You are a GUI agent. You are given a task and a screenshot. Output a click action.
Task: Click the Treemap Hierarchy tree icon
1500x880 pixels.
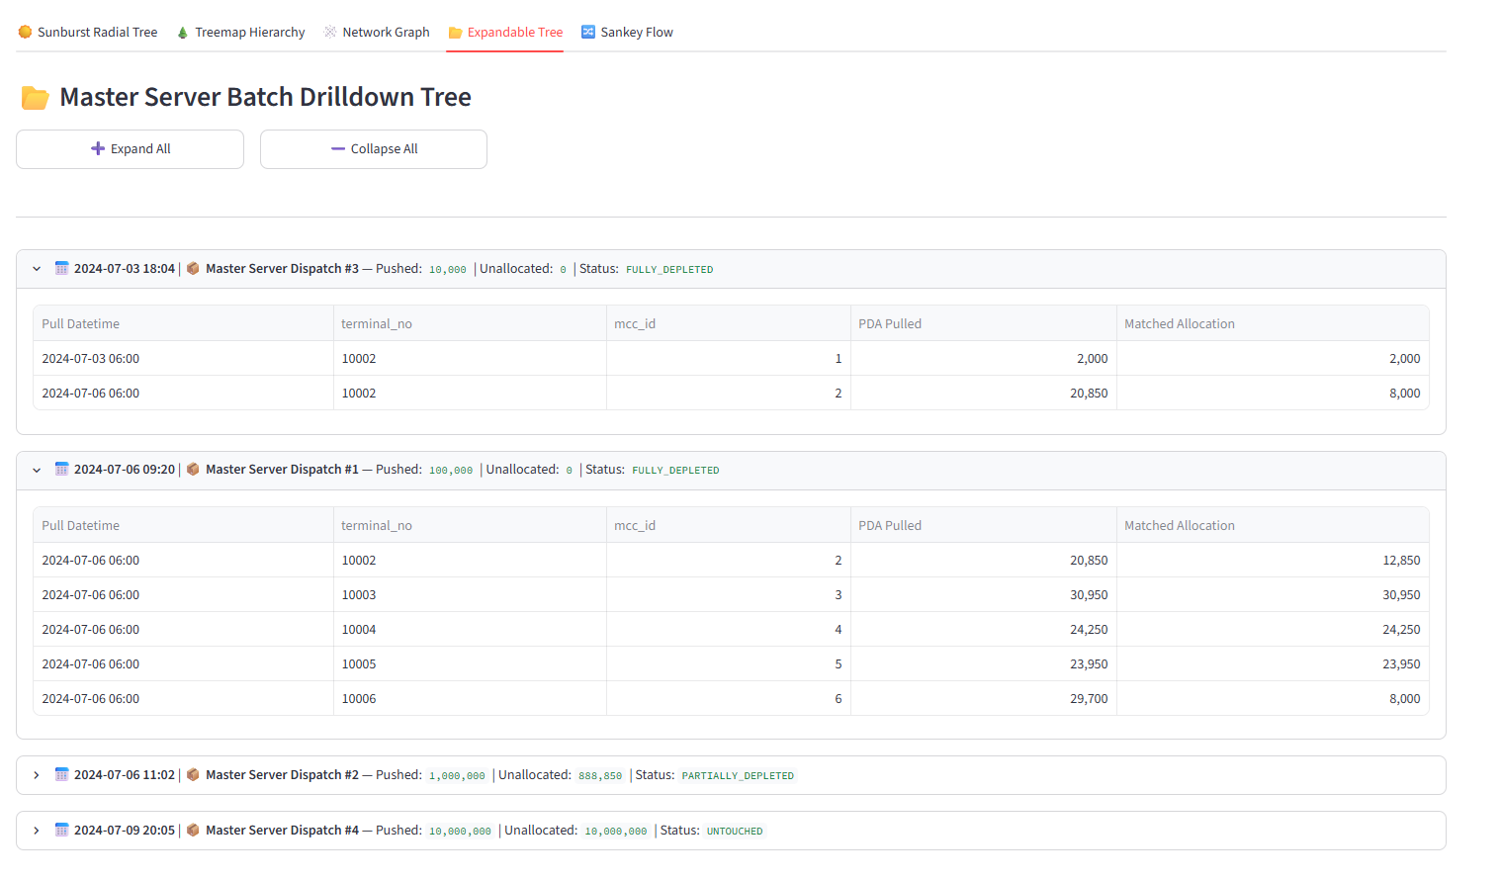point(183,33)
